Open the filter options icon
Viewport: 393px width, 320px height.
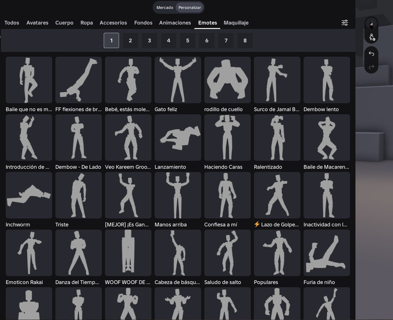pos(345,23)
